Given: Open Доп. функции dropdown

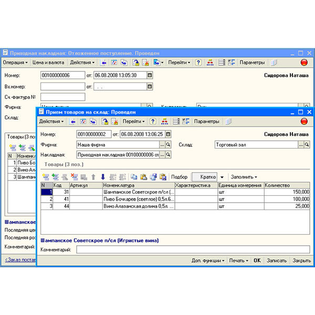Looking at the screenshot, I should click(208, 260).
